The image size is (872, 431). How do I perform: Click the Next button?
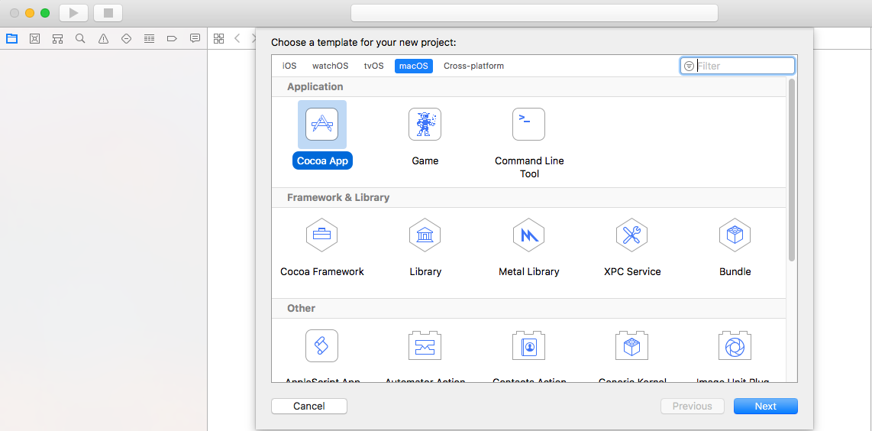[x=766, y=406]
